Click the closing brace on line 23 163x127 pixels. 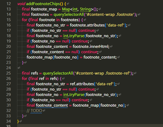click(23, 63)
